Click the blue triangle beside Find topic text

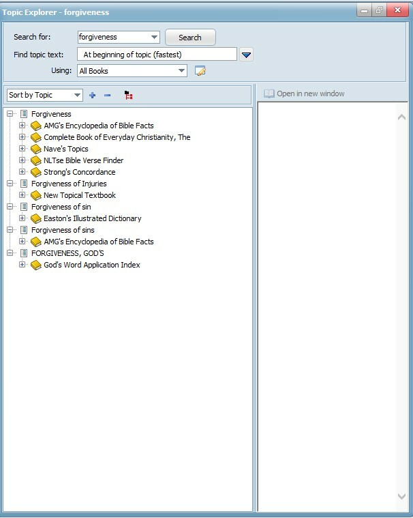[x=246, y=55]
